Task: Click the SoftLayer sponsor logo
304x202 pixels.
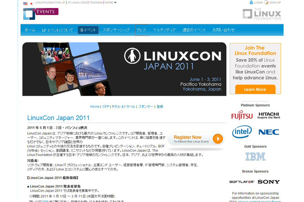Action: (242, 182)
